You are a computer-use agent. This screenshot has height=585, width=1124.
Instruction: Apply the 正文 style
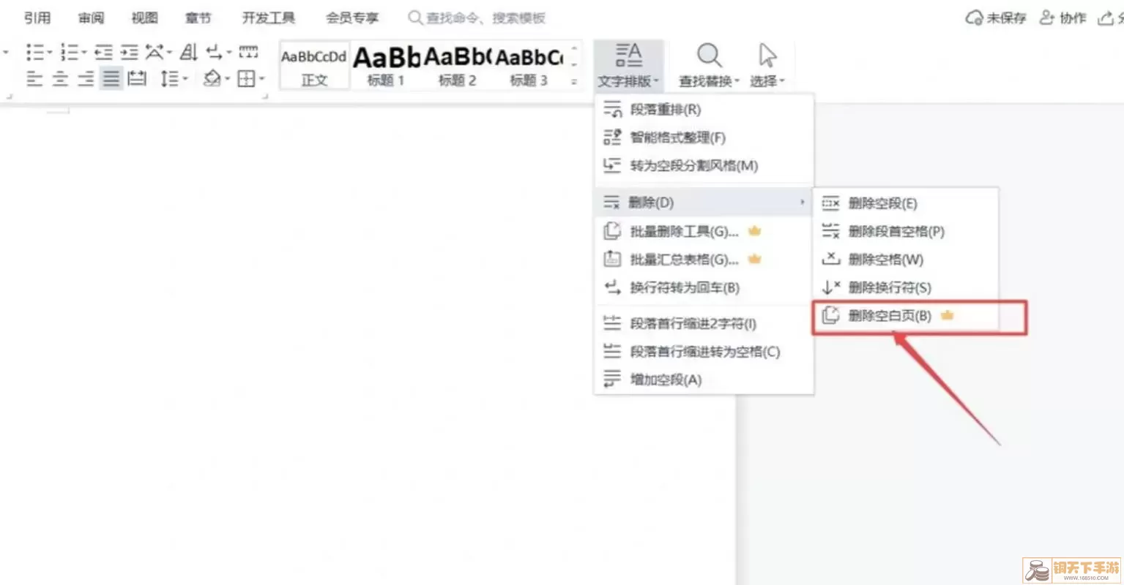314,66
